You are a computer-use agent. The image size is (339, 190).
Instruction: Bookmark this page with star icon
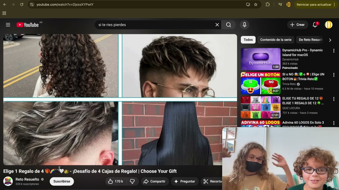tap(256, 4)
